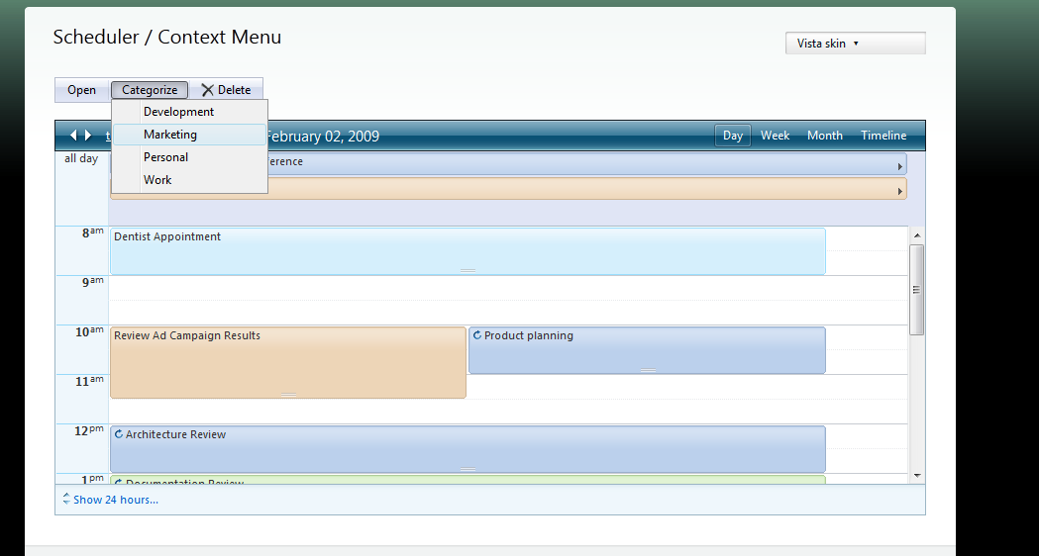Click the Open button

(81, 90)
